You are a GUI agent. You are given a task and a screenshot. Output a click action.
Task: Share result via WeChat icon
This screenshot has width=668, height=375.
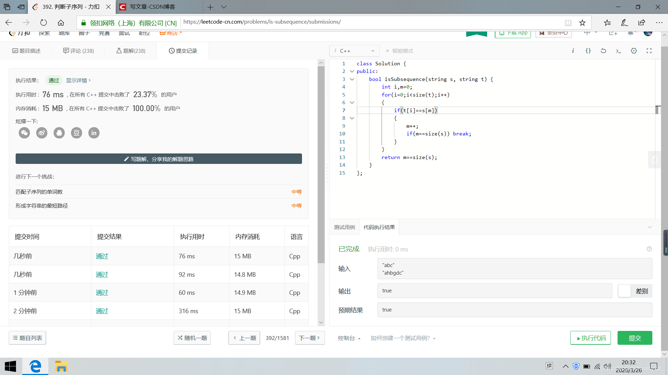pyautogui.click(x=24, y=133)
